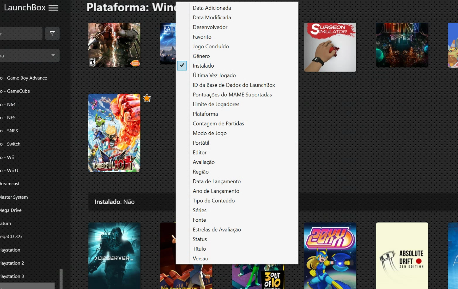This screenshot has height=289, width=458.
Task: Click the favorite star on Wonderful 101
Action: 147,98
